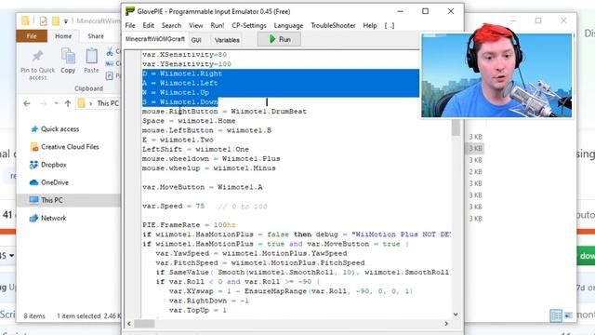Switch Explorer to large icons view

pyautogui.click(x=568, y=315)
